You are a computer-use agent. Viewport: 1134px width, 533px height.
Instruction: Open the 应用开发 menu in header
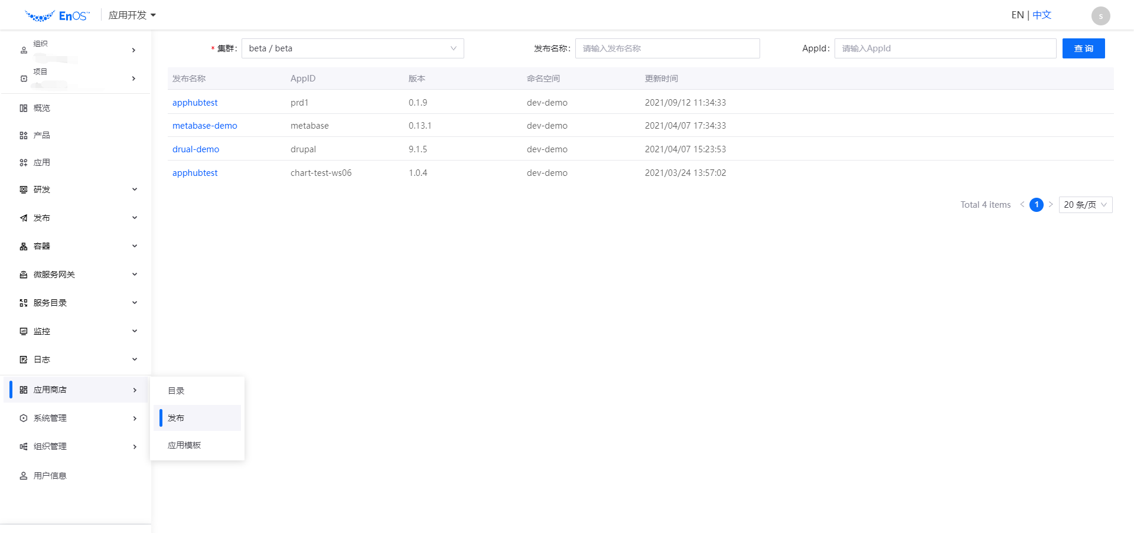(x=132, y=15)
